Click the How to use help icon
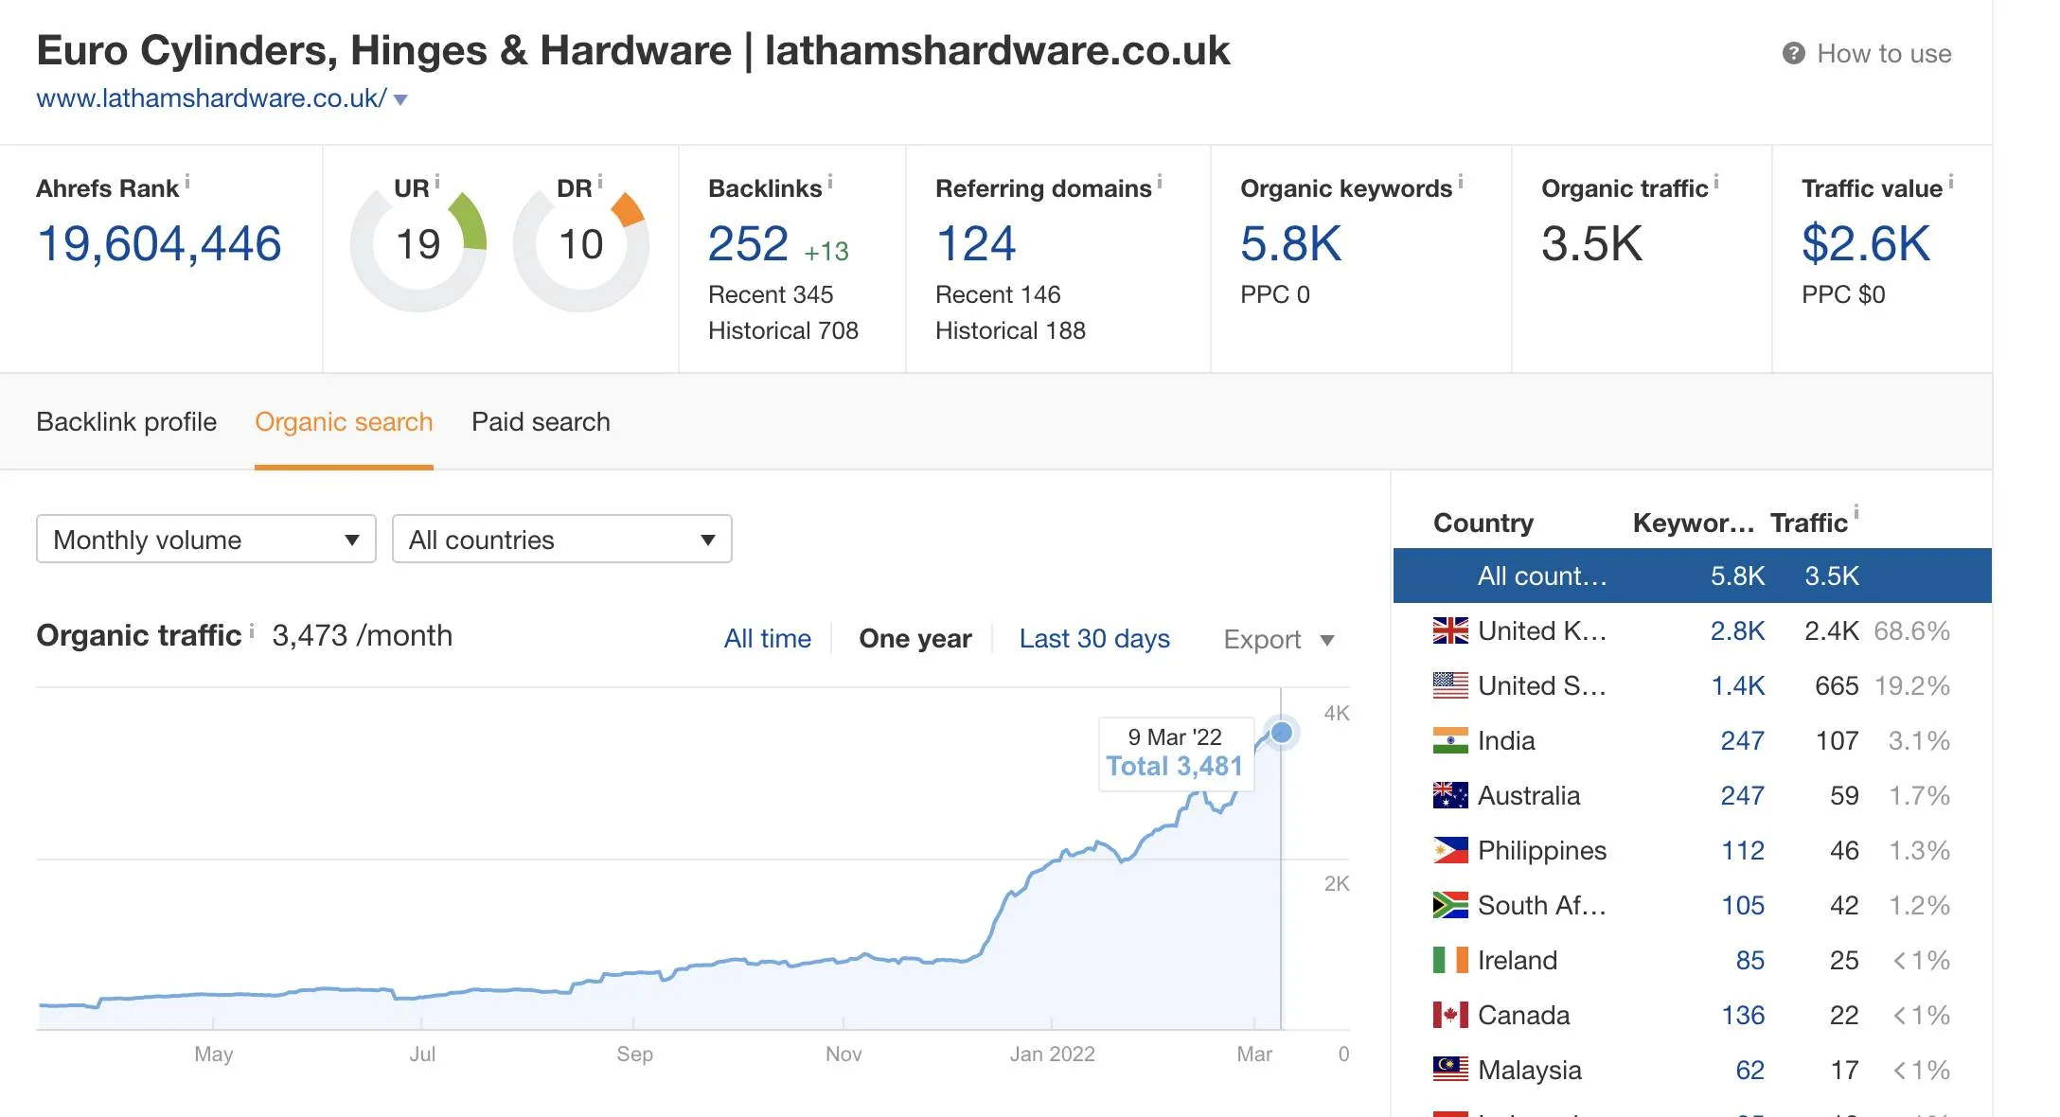Image resolution: width=2060 pixels, height=1117 pixels. click(1793, 54)
